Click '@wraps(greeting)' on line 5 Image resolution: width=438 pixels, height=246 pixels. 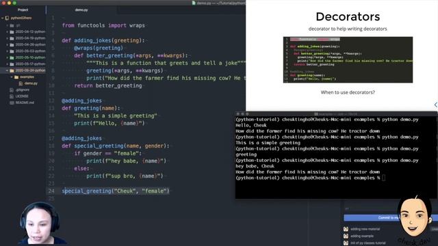(x=99, y=48)
